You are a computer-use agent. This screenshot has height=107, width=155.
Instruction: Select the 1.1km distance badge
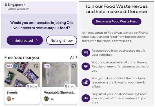tap(70, 86)
